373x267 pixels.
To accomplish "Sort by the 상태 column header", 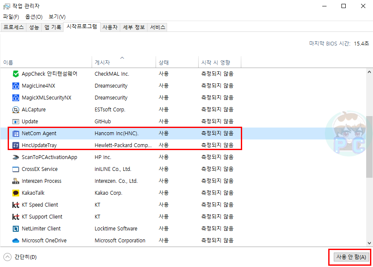I will 177,62.
